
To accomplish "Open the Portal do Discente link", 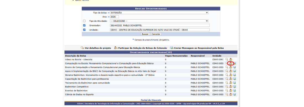I will 151,100.
